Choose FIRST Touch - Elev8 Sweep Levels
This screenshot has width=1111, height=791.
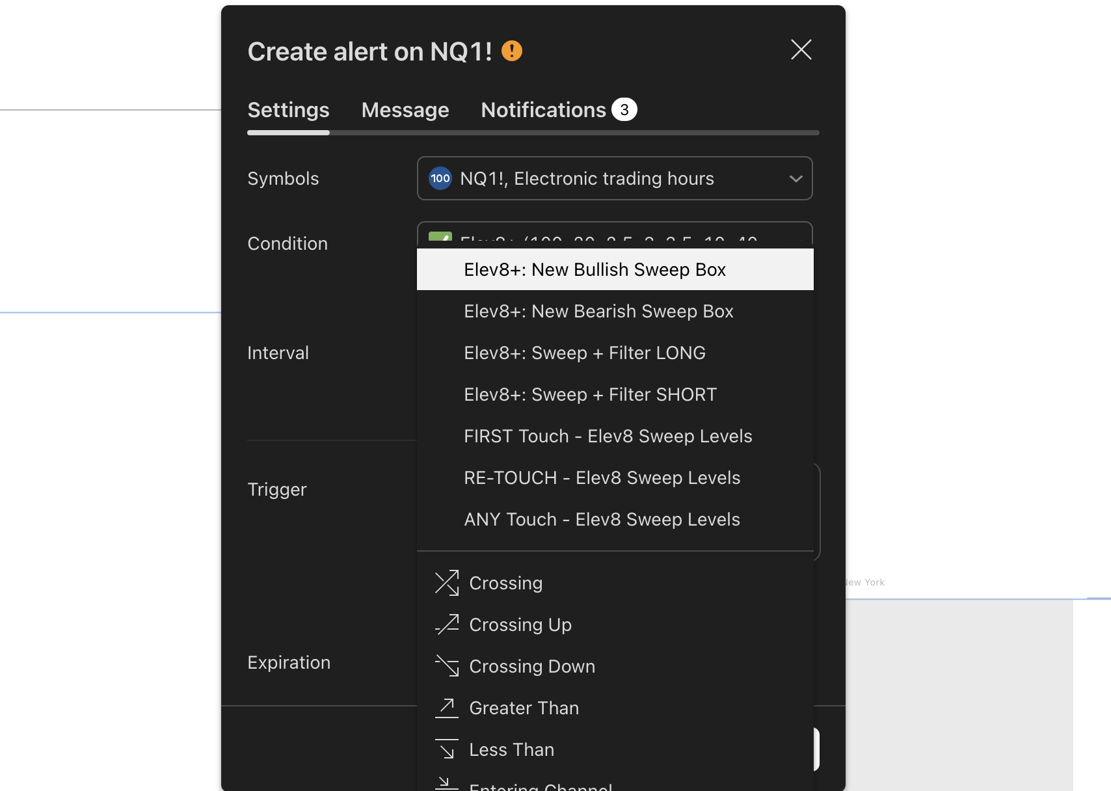[x=608, y=436]
